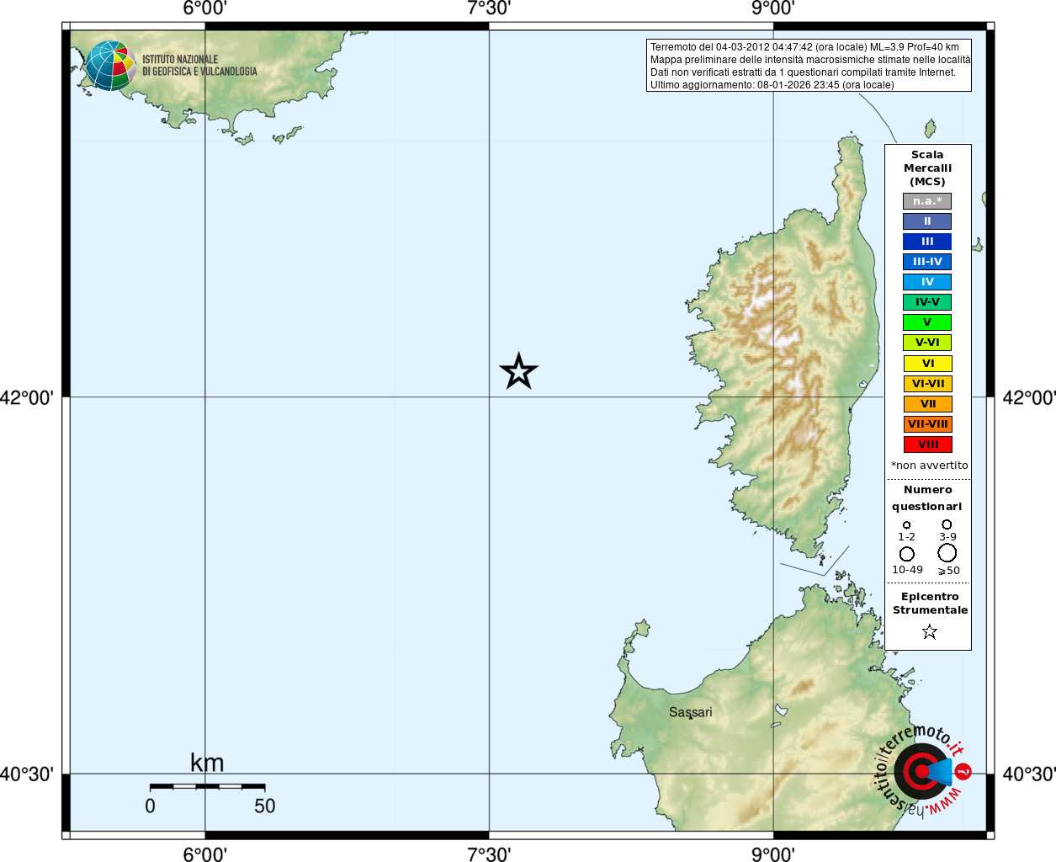Click the ≥50 questionnaires circle symbol
Viewport: 1056px width, 862px height.
[x=947, y=553]
